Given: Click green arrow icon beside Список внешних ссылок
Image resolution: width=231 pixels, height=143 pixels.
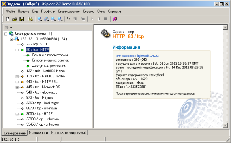Looking at the screenshot, I should point(28,60).
